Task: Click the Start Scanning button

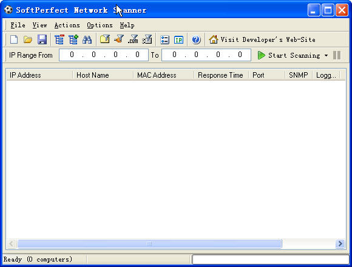Action: 289,55
